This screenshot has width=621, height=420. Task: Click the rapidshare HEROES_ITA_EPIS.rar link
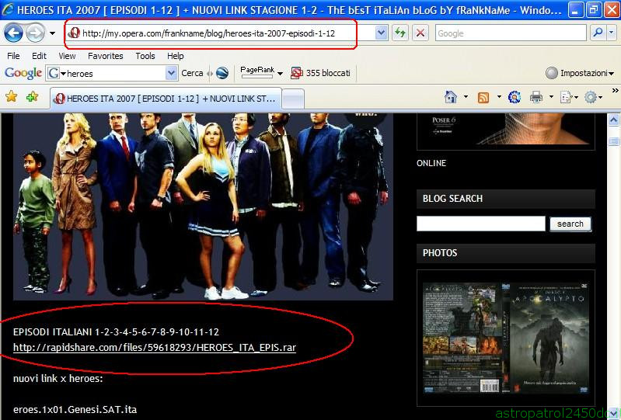pyautogui.click(x=155, y=348)
